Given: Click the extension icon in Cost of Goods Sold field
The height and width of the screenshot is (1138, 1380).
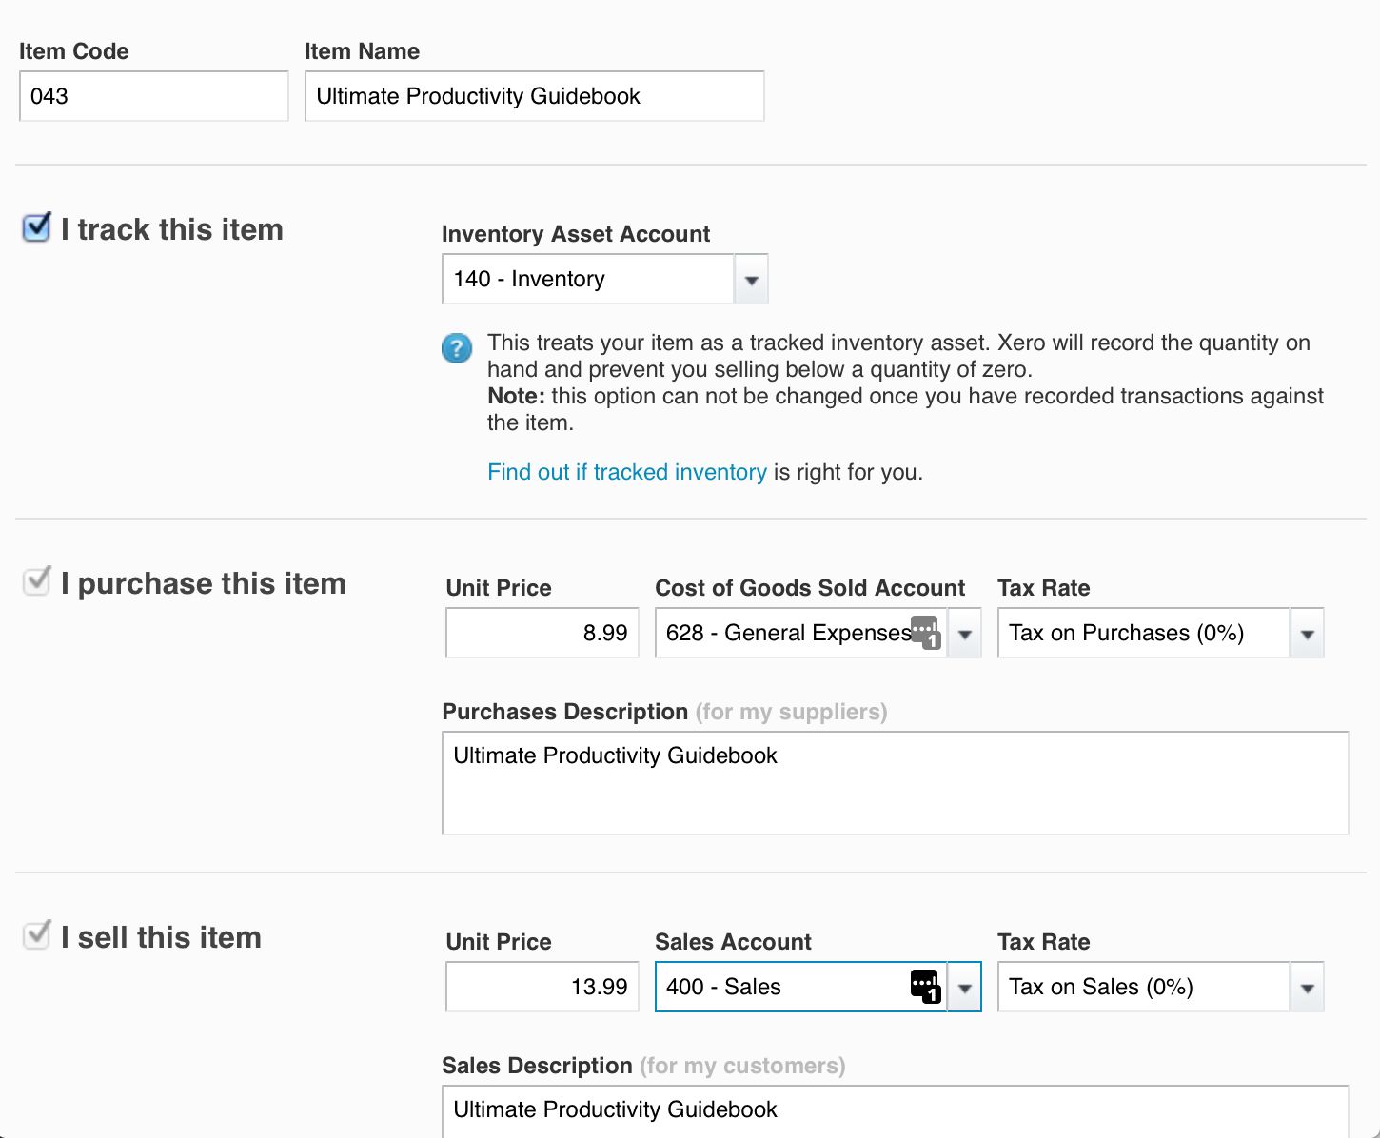Looking at the screenshot, I should pos(926,632).
